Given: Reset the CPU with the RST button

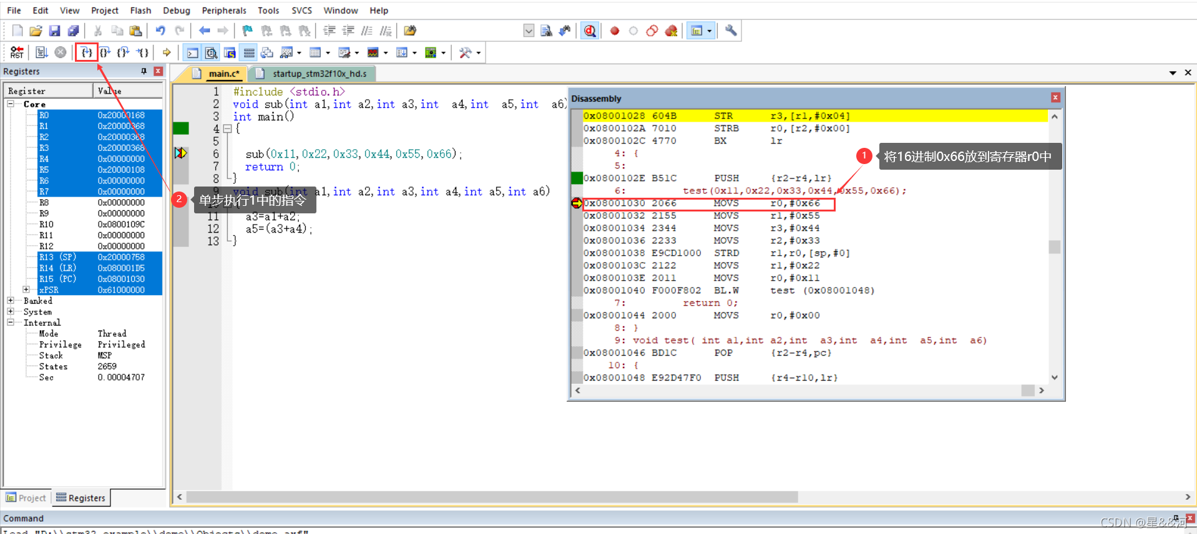Looking at the screenshot, I should 17,52.
